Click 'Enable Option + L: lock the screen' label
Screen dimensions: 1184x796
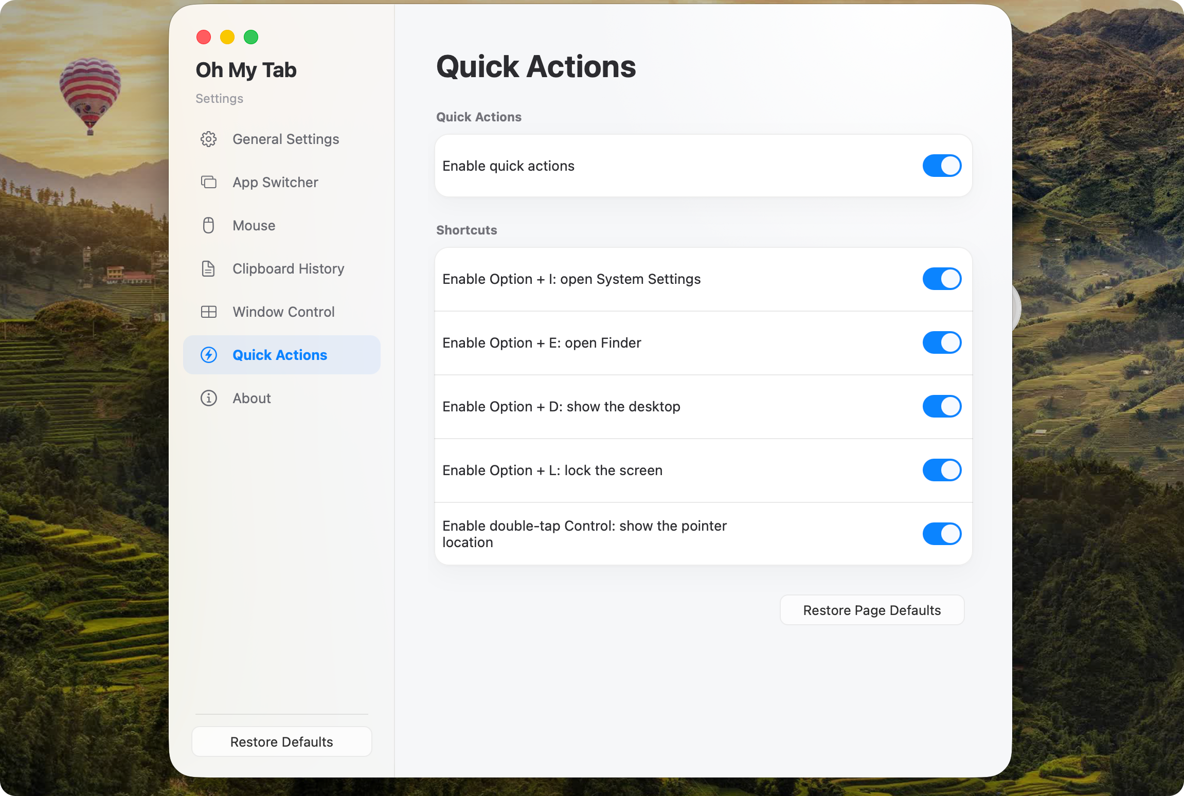pyautogui.click(x=552, y=471)
